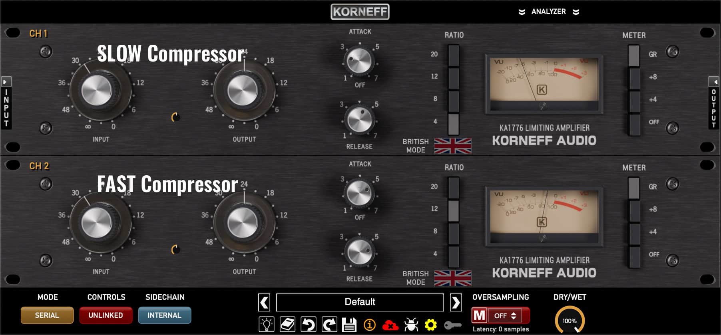
Task: Click CH 2 small orange trim knob
Action: tap(176, 250)
